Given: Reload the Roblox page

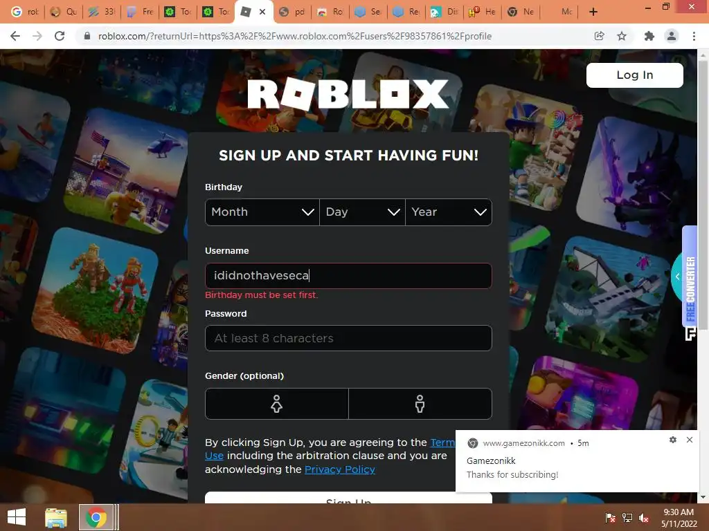Looking at the screenshot, I should point(60,36).
